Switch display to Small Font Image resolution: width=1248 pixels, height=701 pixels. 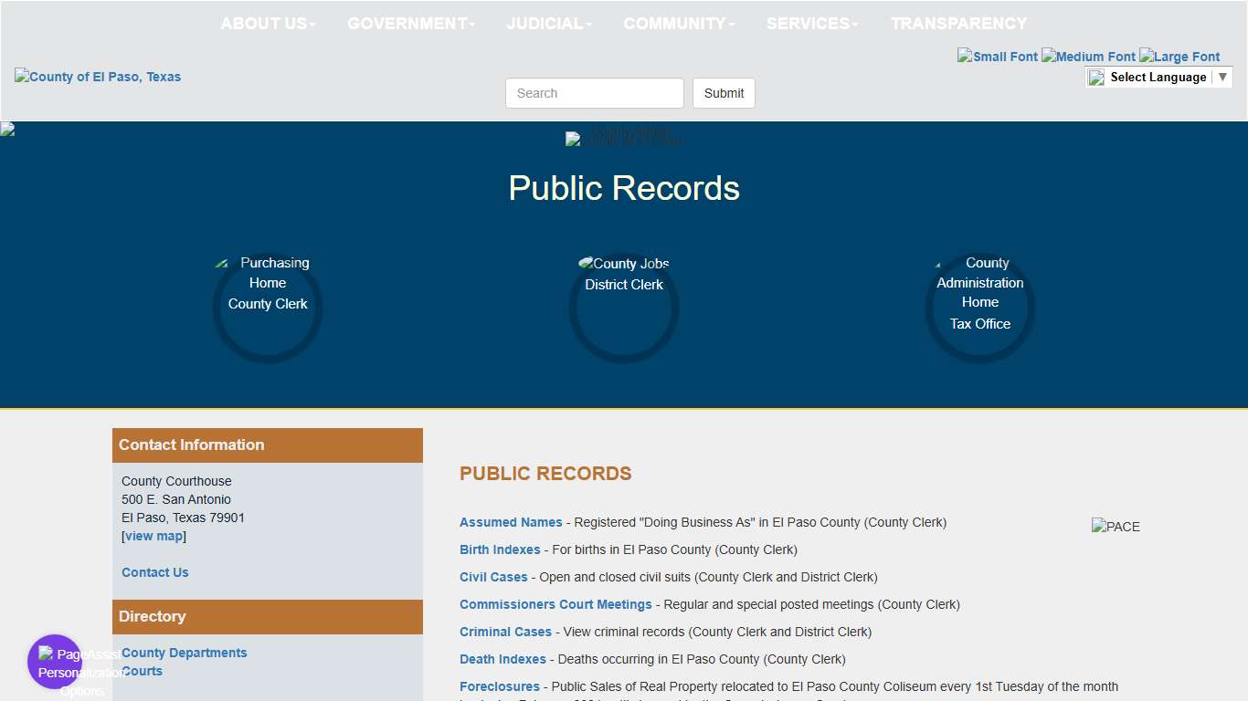click(997, 56)
